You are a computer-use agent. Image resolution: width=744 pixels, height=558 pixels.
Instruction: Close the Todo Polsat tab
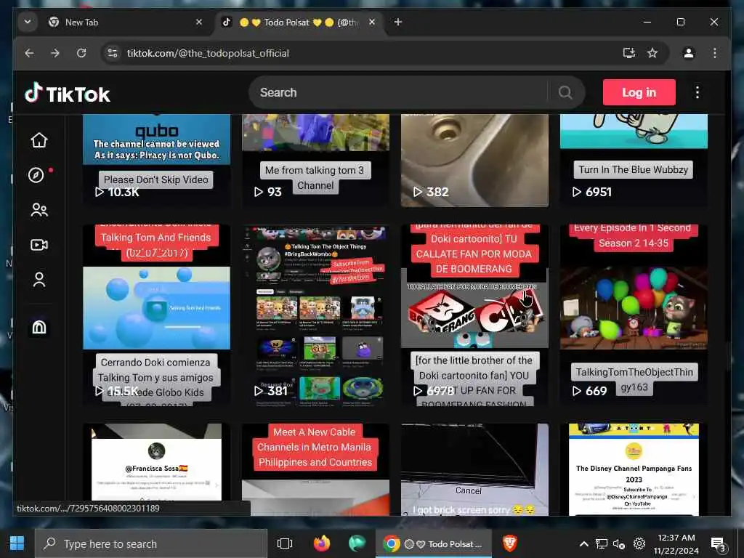point(372,22)
